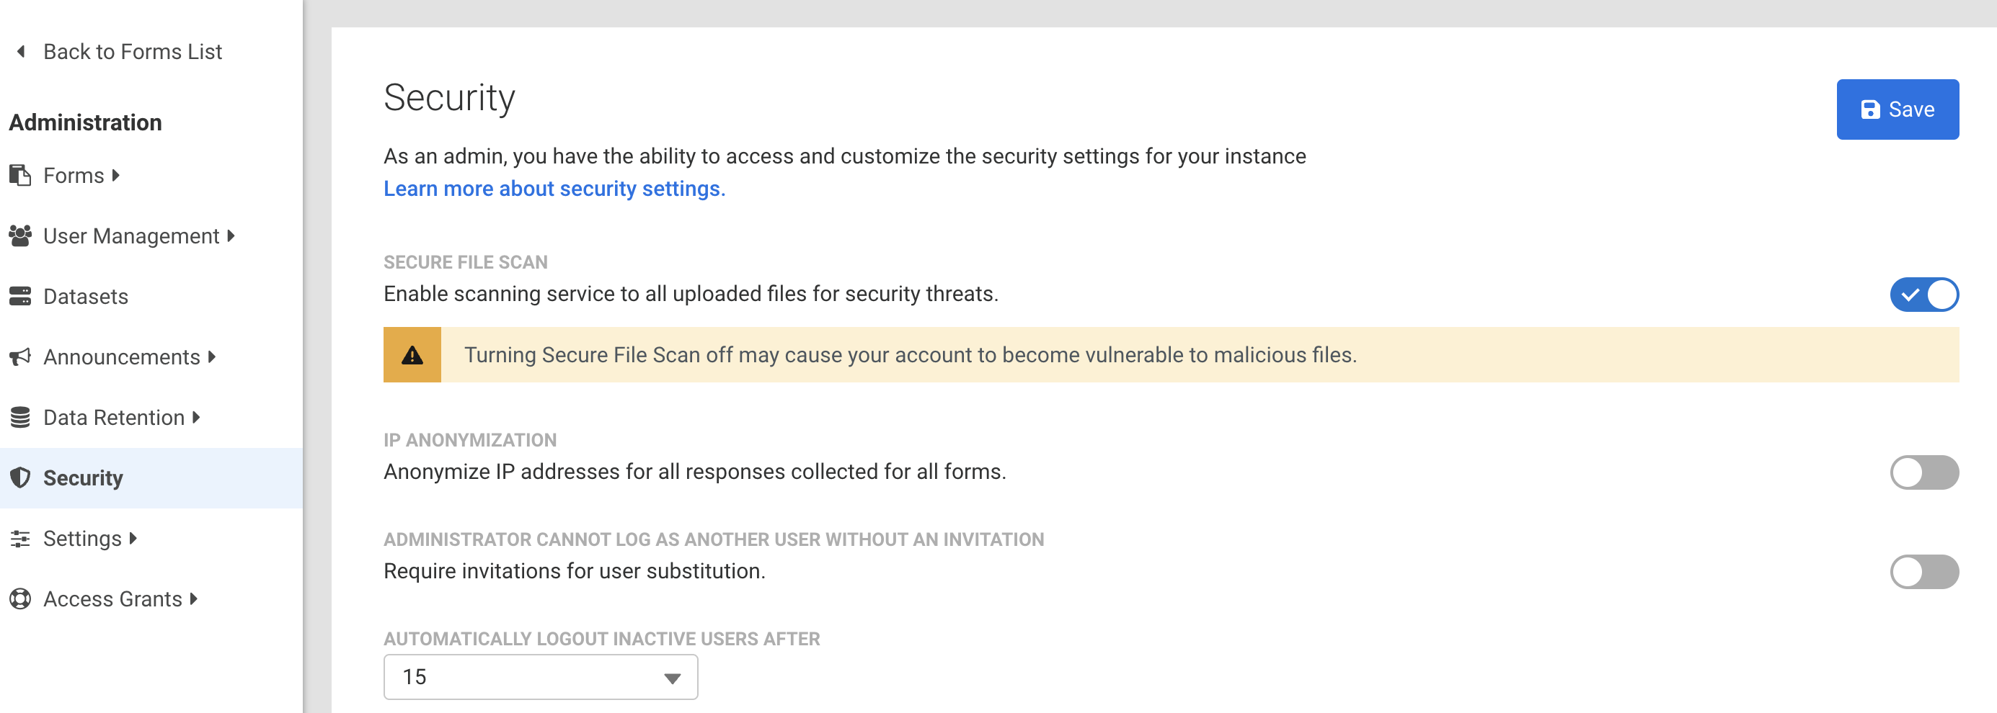The height and width of the screenshot is (713, 1997).
Task: Click the User Management people icon
Action: coord(20,236)
